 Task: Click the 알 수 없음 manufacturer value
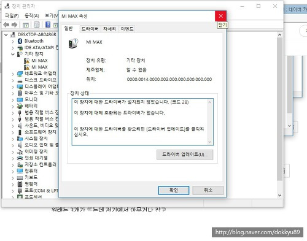[x=136, y=70]
